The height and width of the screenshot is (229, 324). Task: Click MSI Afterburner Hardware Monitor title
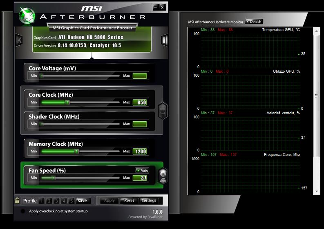pyautogui.click(x=215, y=22)
